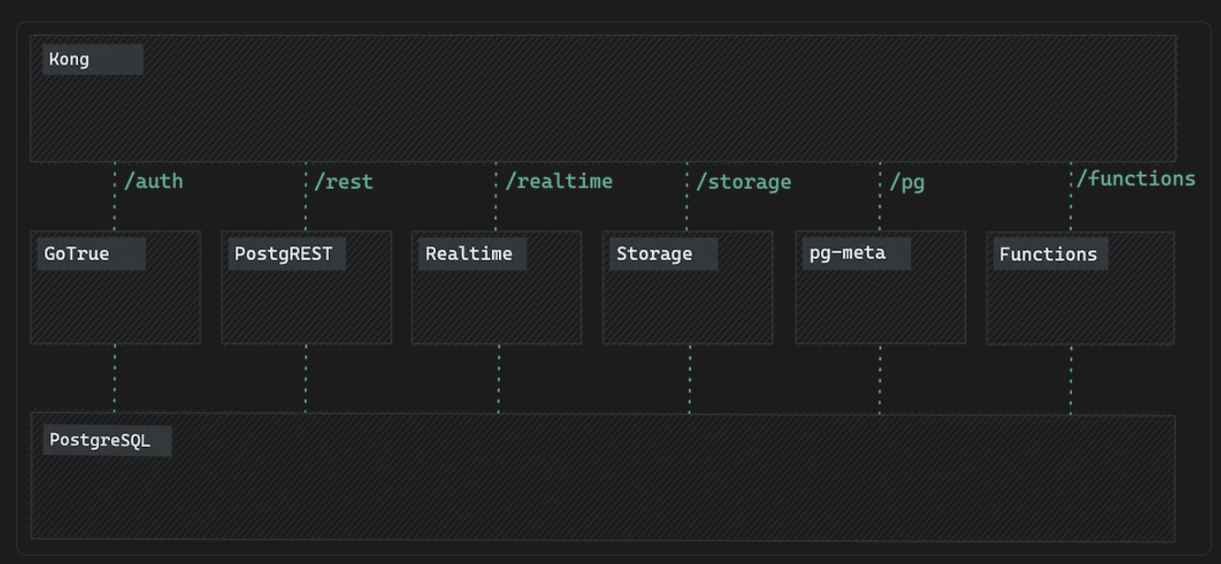Select dotted connector between Realtime and PostgreSQL
Screen dimensions: 1221x564
(x=498, y=379)
